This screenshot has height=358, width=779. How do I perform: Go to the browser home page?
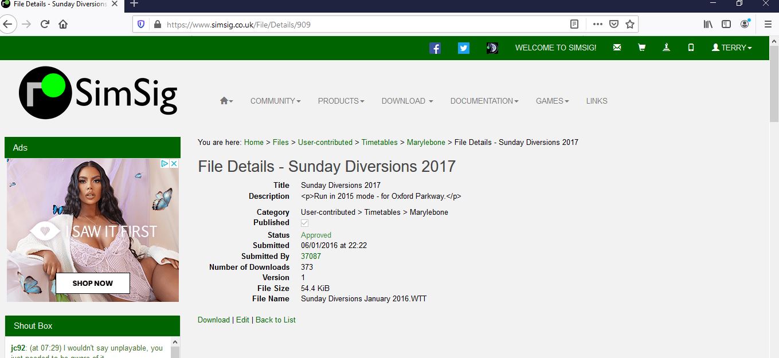pyautogui.click(x=63, y=24)
